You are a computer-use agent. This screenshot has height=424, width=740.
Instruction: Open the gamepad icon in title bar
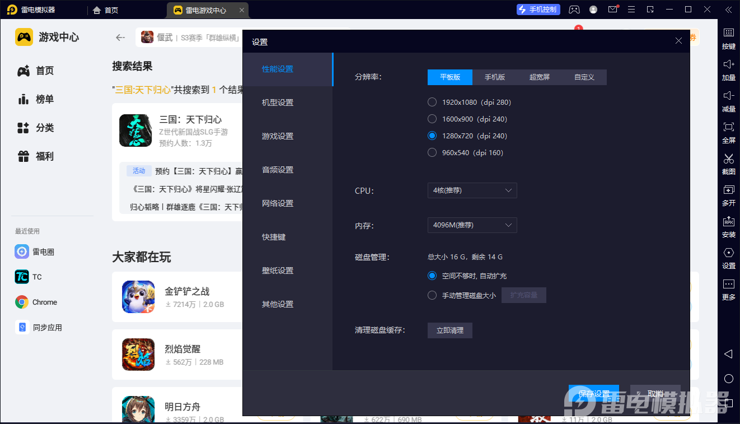tap(574, 10)
